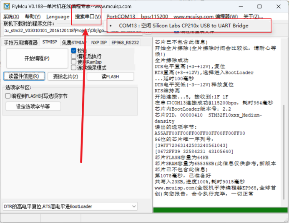This screenshot has height=223, width=289.
Task: Maximize the FlyMcu window
Action: (259, 6)
